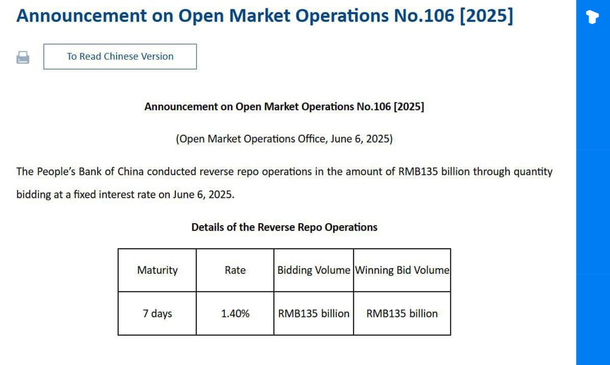Viewport: 610px width, 365px height.
Task: Click the RMB135 billion cell under Bidding Volume
Action: tap(314, 313)
